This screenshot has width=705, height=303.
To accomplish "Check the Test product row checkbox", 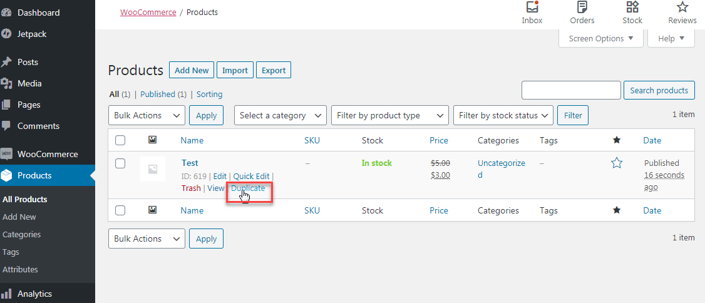I will click(120, 163).
